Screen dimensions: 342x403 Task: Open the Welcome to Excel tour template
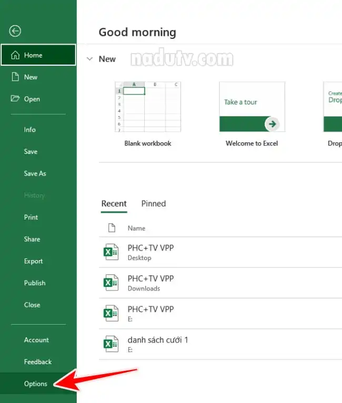click(252, 107)
